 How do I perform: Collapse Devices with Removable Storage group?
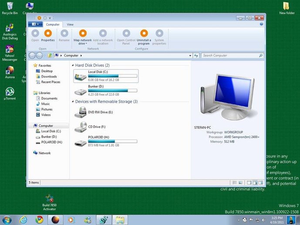73,101
